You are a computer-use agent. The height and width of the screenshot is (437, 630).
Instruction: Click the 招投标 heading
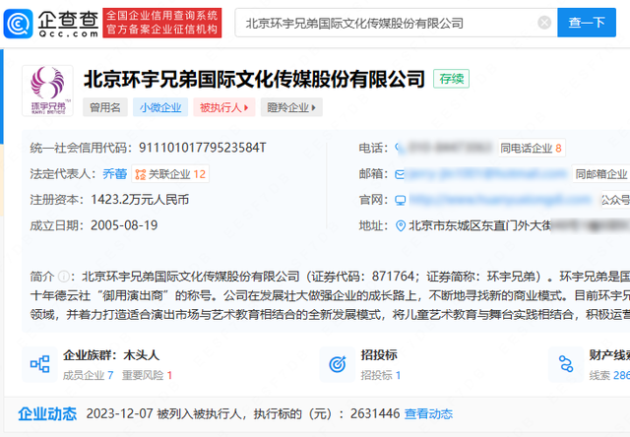pyautogui.click(x=379, y=355)
